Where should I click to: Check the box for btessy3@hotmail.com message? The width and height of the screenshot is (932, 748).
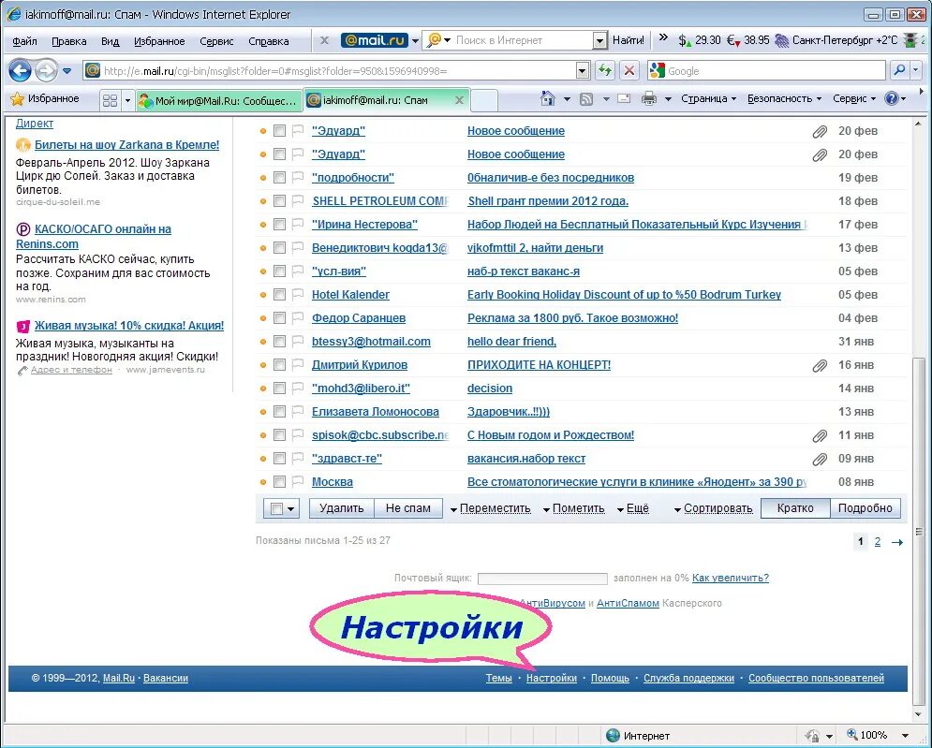pos(279,341)
